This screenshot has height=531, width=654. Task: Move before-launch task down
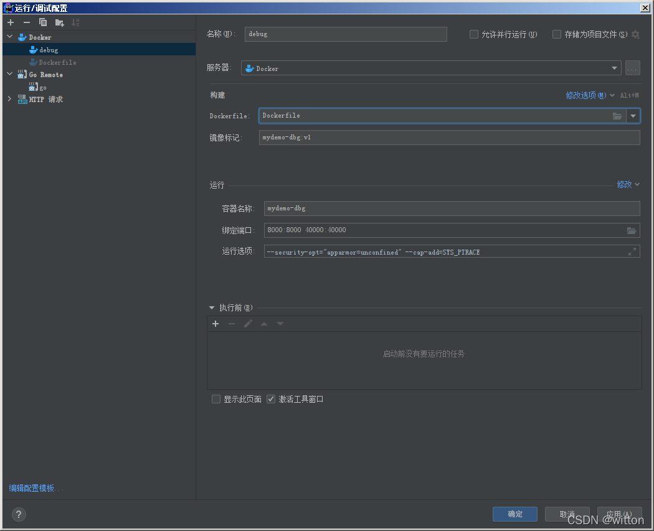click(x=280, y=324)
